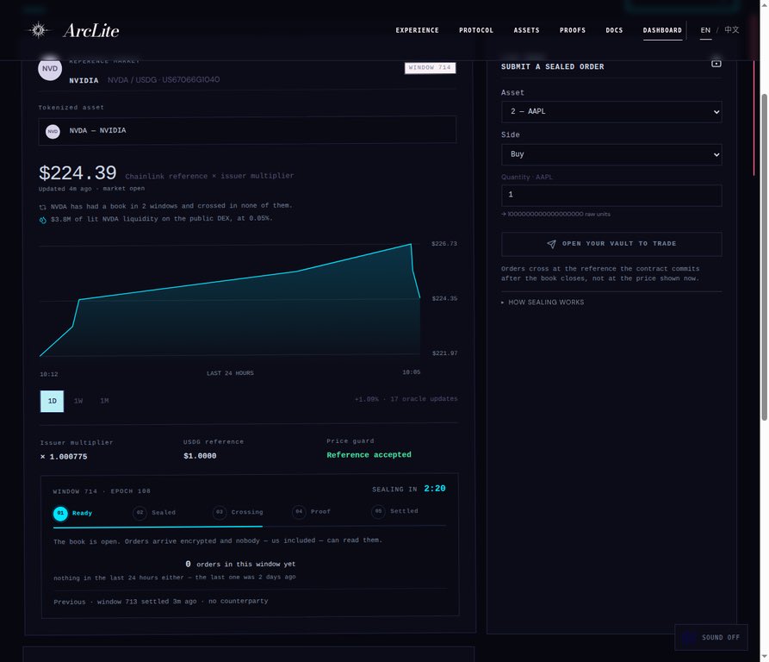Select the 1D chart range

click(x=52, y=402)
